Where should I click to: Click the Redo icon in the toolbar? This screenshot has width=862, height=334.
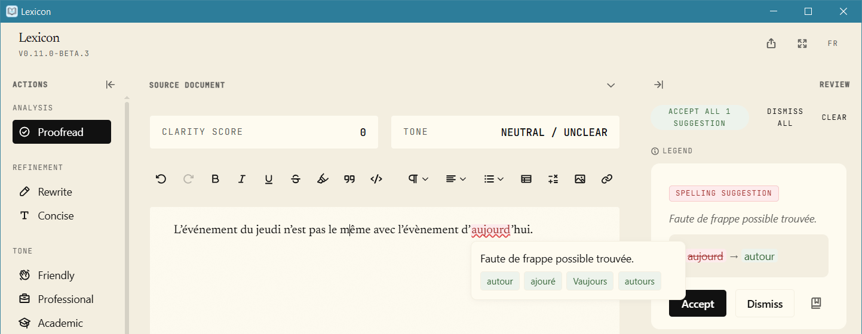tap(188, 179)
